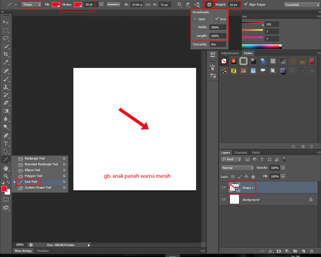Click the arrowhead Width input field
This screenshot has height=257, width=321.
tap(218, 27)
